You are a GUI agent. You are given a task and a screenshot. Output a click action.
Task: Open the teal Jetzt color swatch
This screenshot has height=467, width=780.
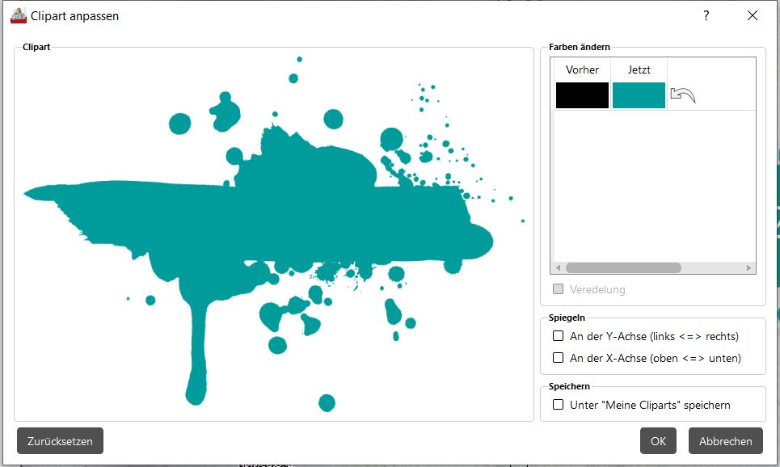tap(639, 95)
